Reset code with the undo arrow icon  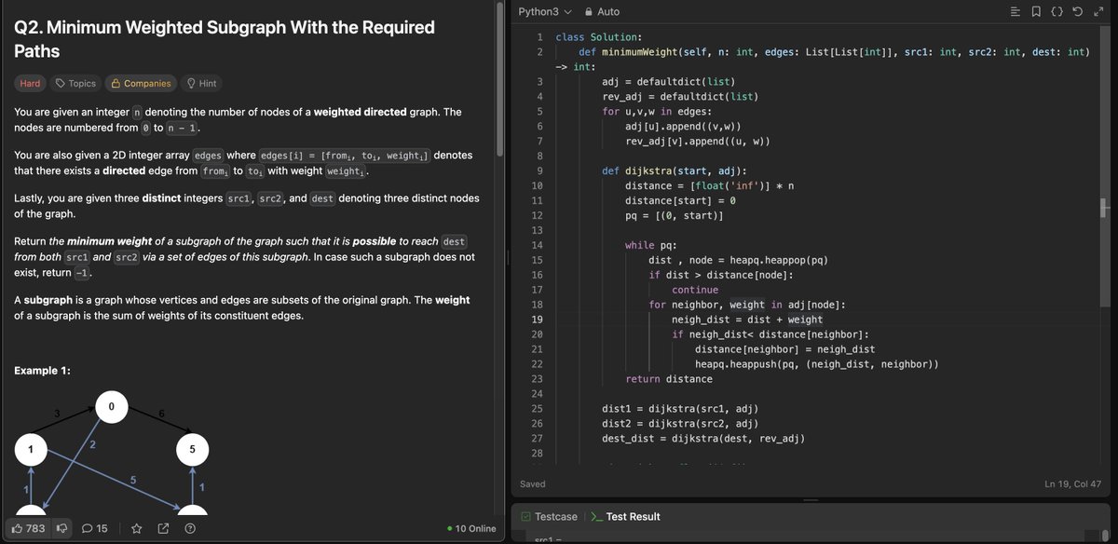(x=1078, y=11)
